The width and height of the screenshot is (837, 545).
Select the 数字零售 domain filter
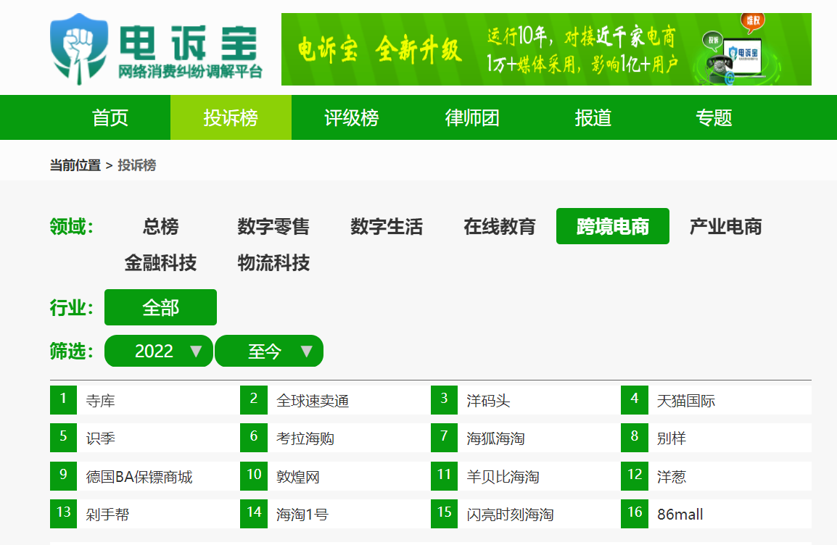pos(273,226)
